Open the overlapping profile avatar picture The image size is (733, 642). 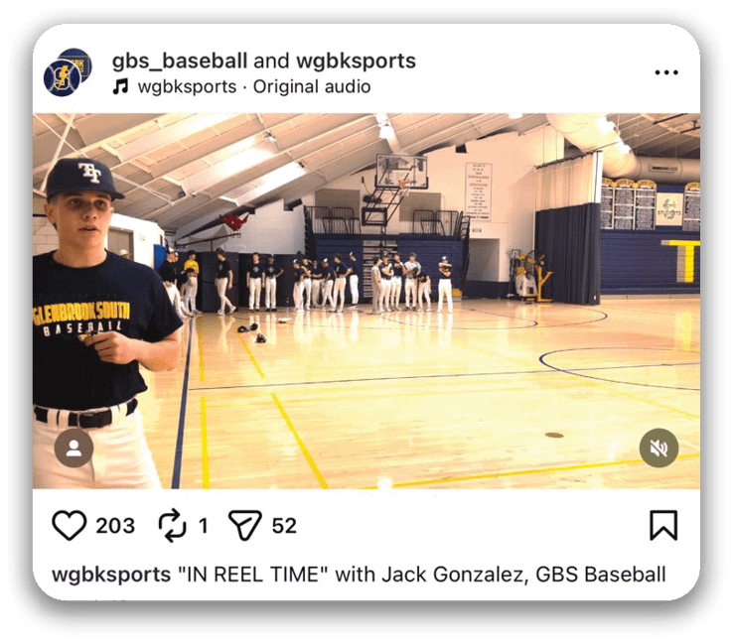coord(68,72)
